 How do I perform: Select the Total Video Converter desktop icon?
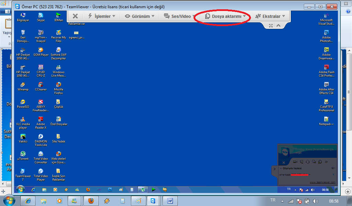(41, 157)
